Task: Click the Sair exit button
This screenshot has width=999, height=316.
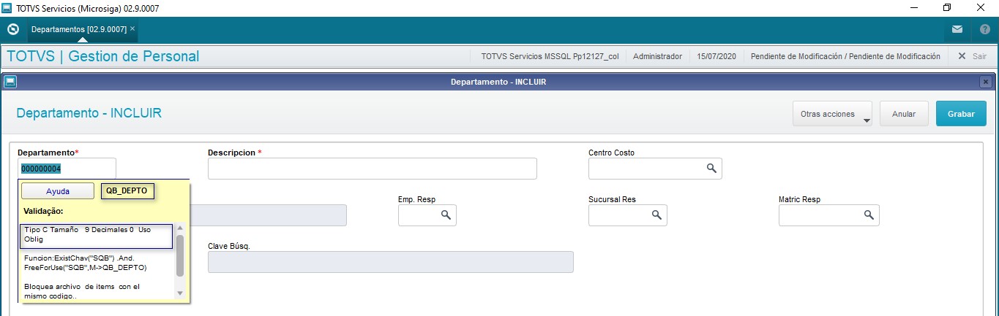Action: pyautogui.click(x=973, y=56)
